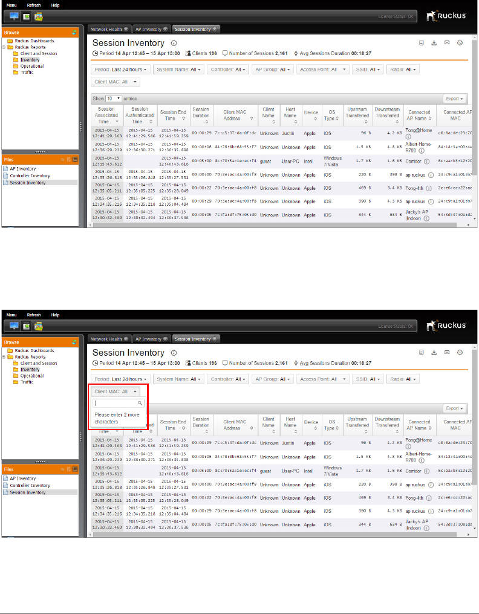Refresh the Browse panel in upper screenshot
Screen dimensions: 479x614
coord(74,33)
